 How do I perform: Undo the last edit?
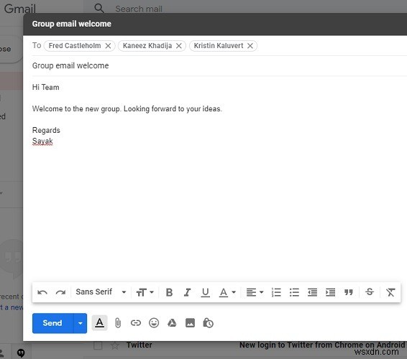[x=42, y=292]
